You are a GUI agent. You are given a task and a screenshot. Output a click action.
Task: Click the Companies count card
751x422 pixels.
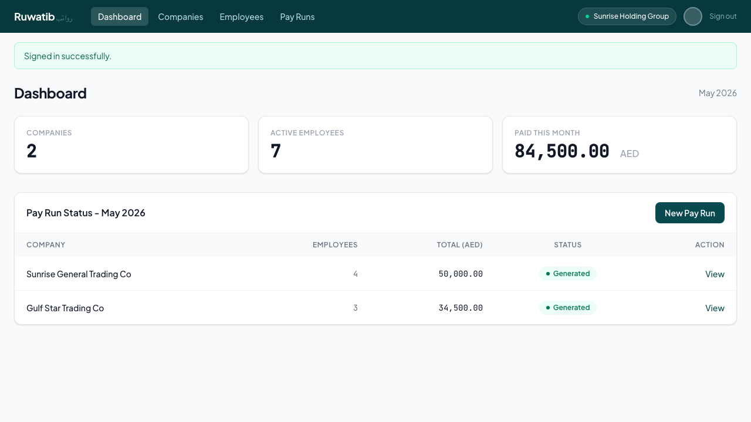click(x=131, y=145)
